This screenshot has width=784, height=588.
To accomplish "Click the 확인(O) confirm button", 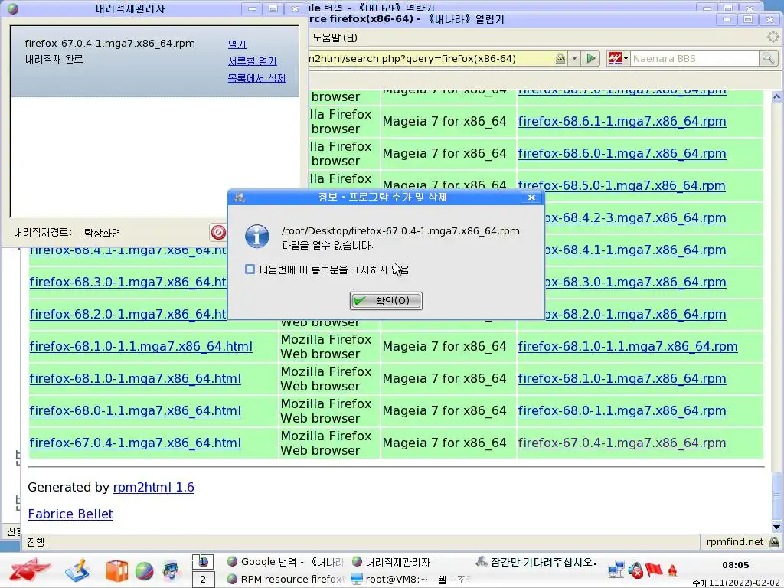I will click(386, 300).
